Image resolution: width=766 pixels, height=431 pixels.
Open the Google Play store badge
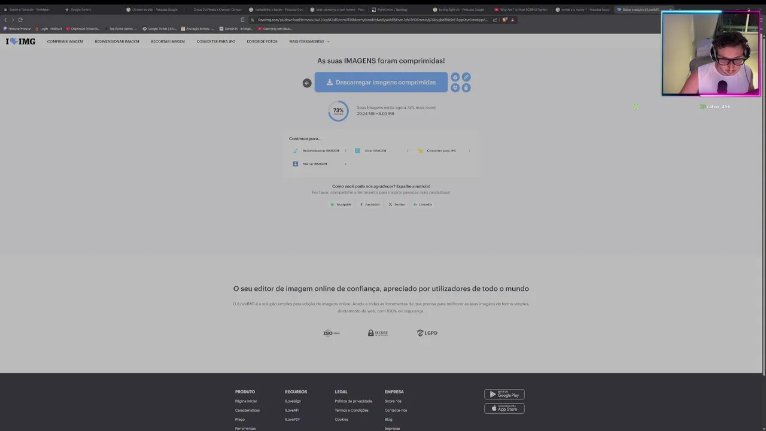coord(504,394)
